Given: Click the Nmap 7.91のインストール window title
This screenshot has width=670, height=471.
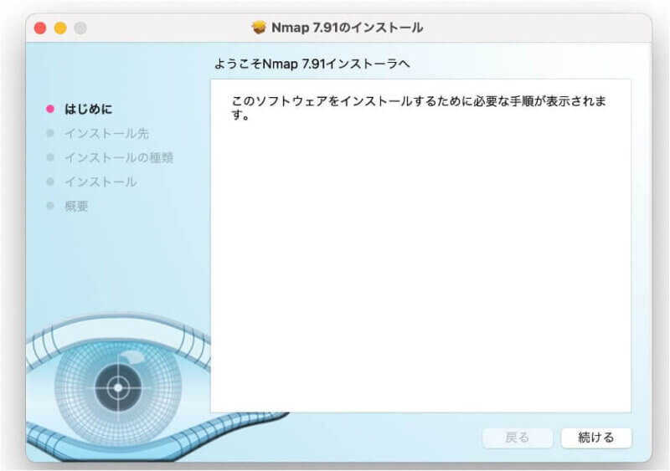Looking at the screenshot, I should point(348,28).
